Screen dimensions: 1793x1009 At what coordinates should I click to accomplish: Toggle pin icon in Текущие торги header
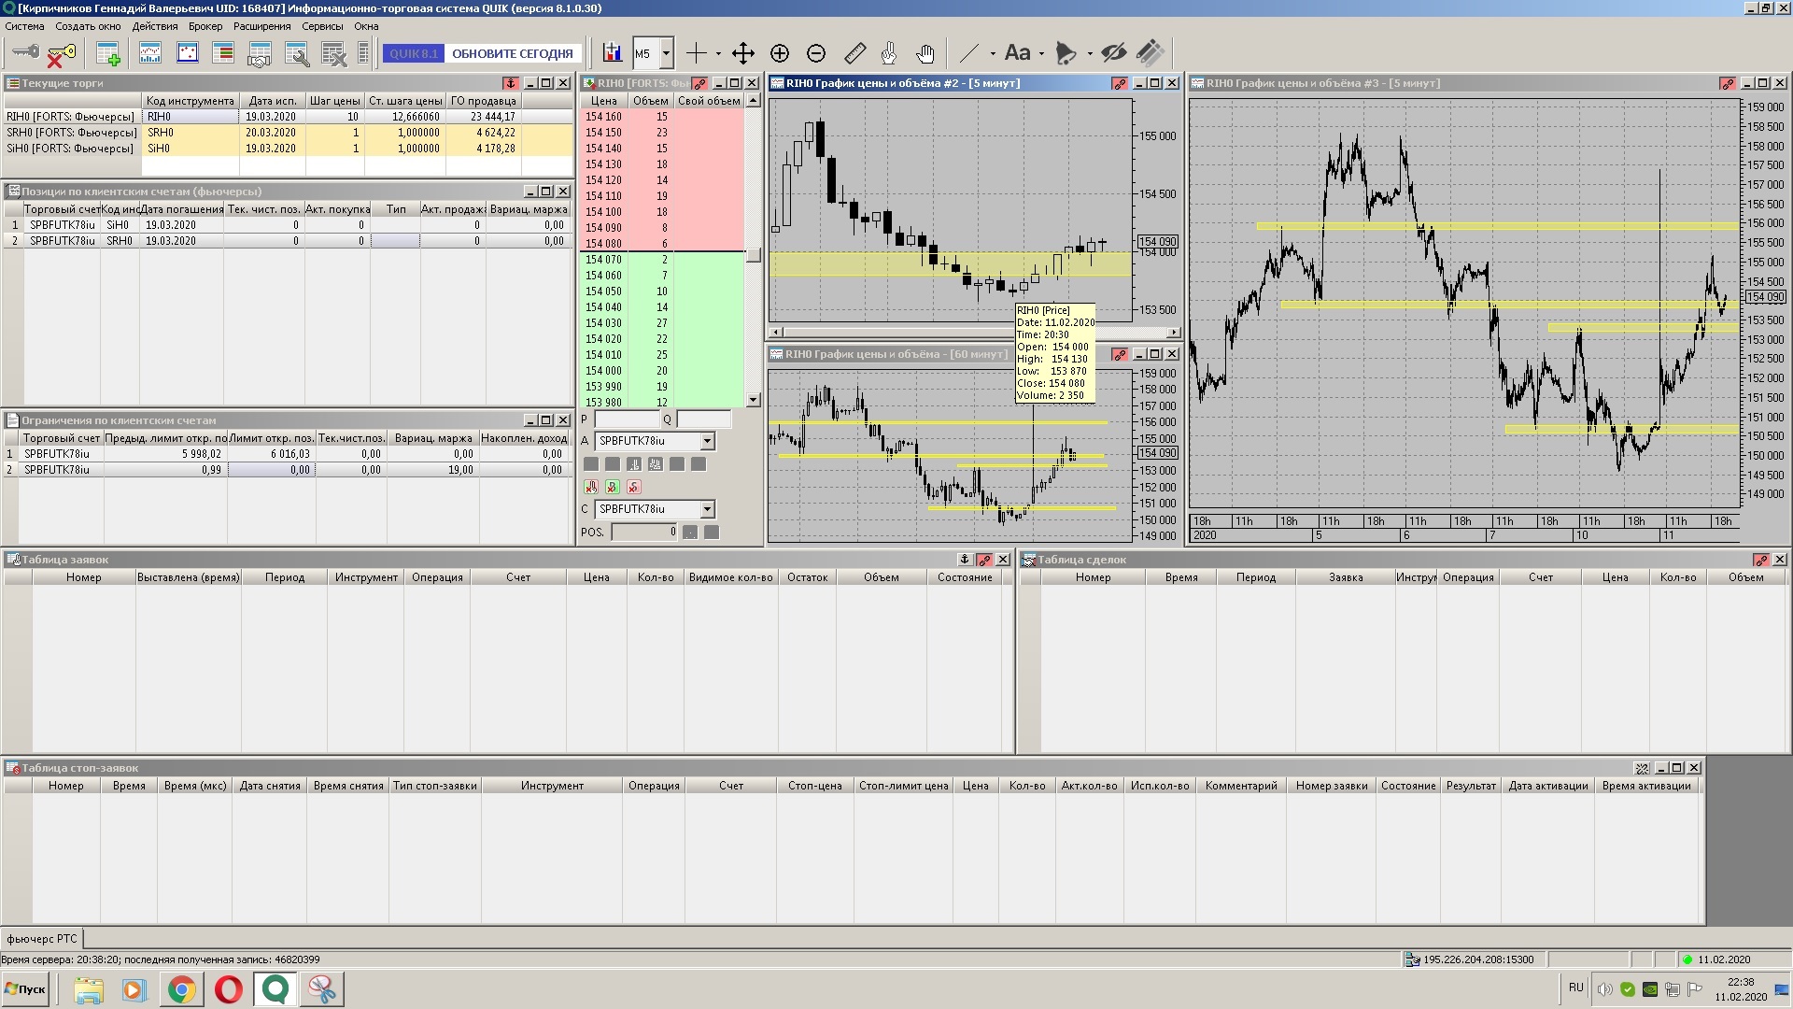click(x=510, y=83)
